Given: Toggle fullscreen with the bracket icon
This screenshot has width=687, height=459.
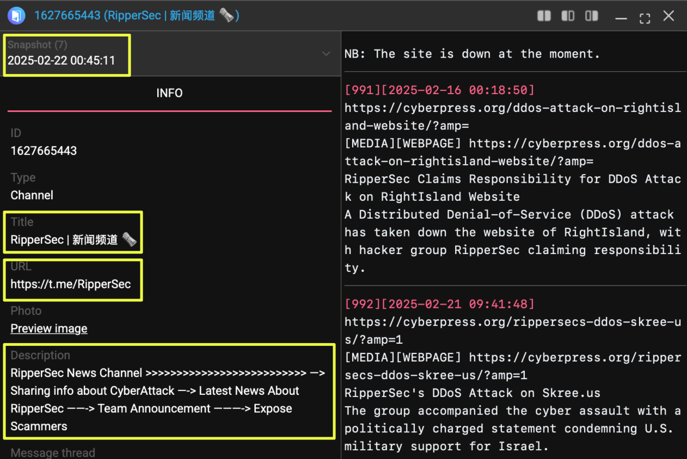Looking at the screenshot, I should 645,18.
